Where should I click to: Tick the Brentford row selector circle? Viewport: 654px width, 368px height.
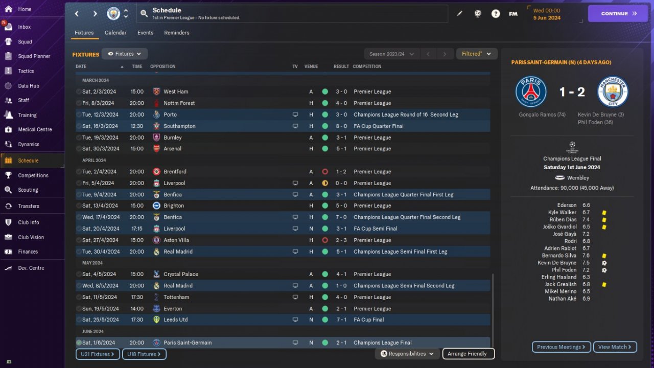79,172
